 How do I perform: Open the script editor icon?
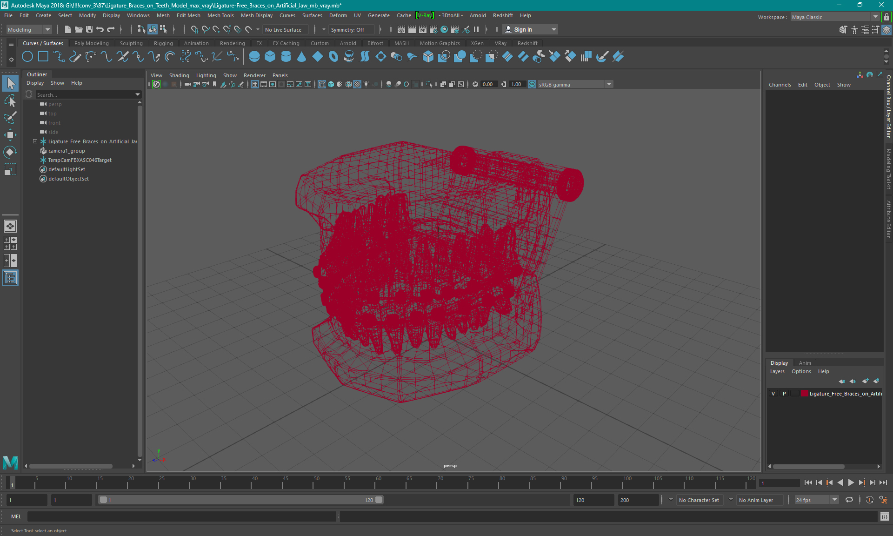885,516
